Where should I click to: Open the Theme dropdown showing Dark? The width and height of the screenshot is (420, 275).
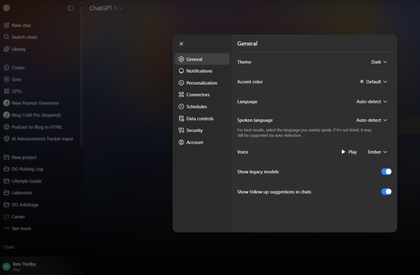click(379, 62)
